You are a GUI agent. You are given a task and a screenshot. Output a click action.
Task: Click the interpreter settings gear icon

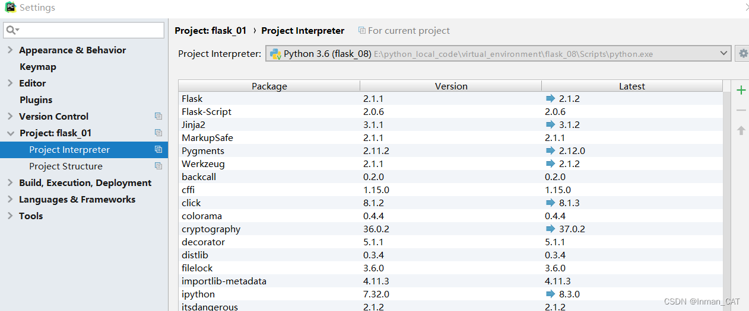742,53
